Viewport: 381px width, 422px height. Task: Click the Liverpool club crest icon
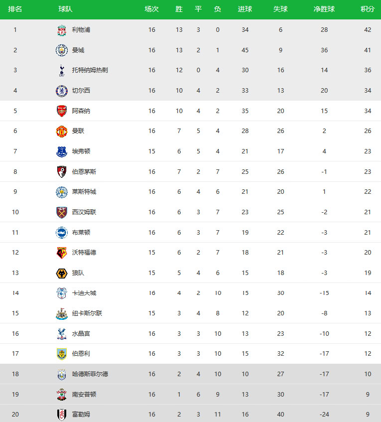click(61, 30)
